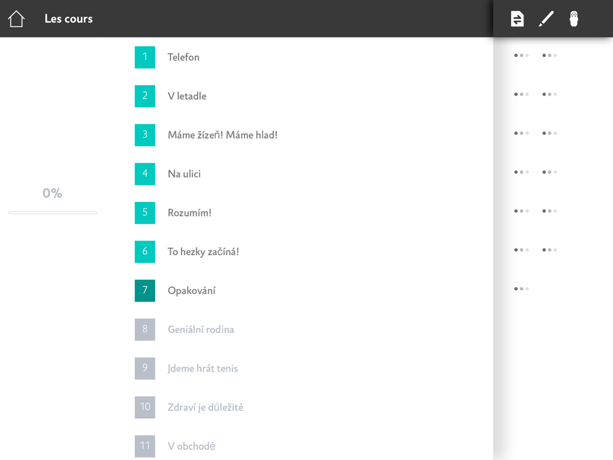Open the lesson To hezky začíná!
The height and width of the screenshot is (460, 613).
click(203, 252)
